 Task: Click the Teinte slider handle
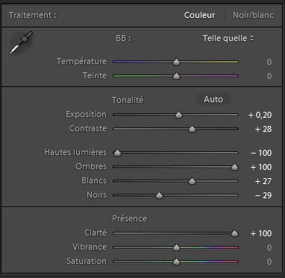[x=176, y=76]
